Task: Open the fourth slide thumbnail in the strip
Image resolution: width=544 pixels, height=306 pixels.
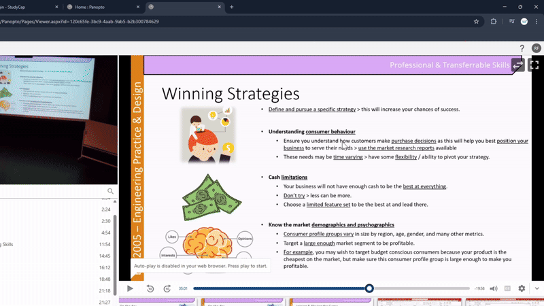Action: (419, 302)
